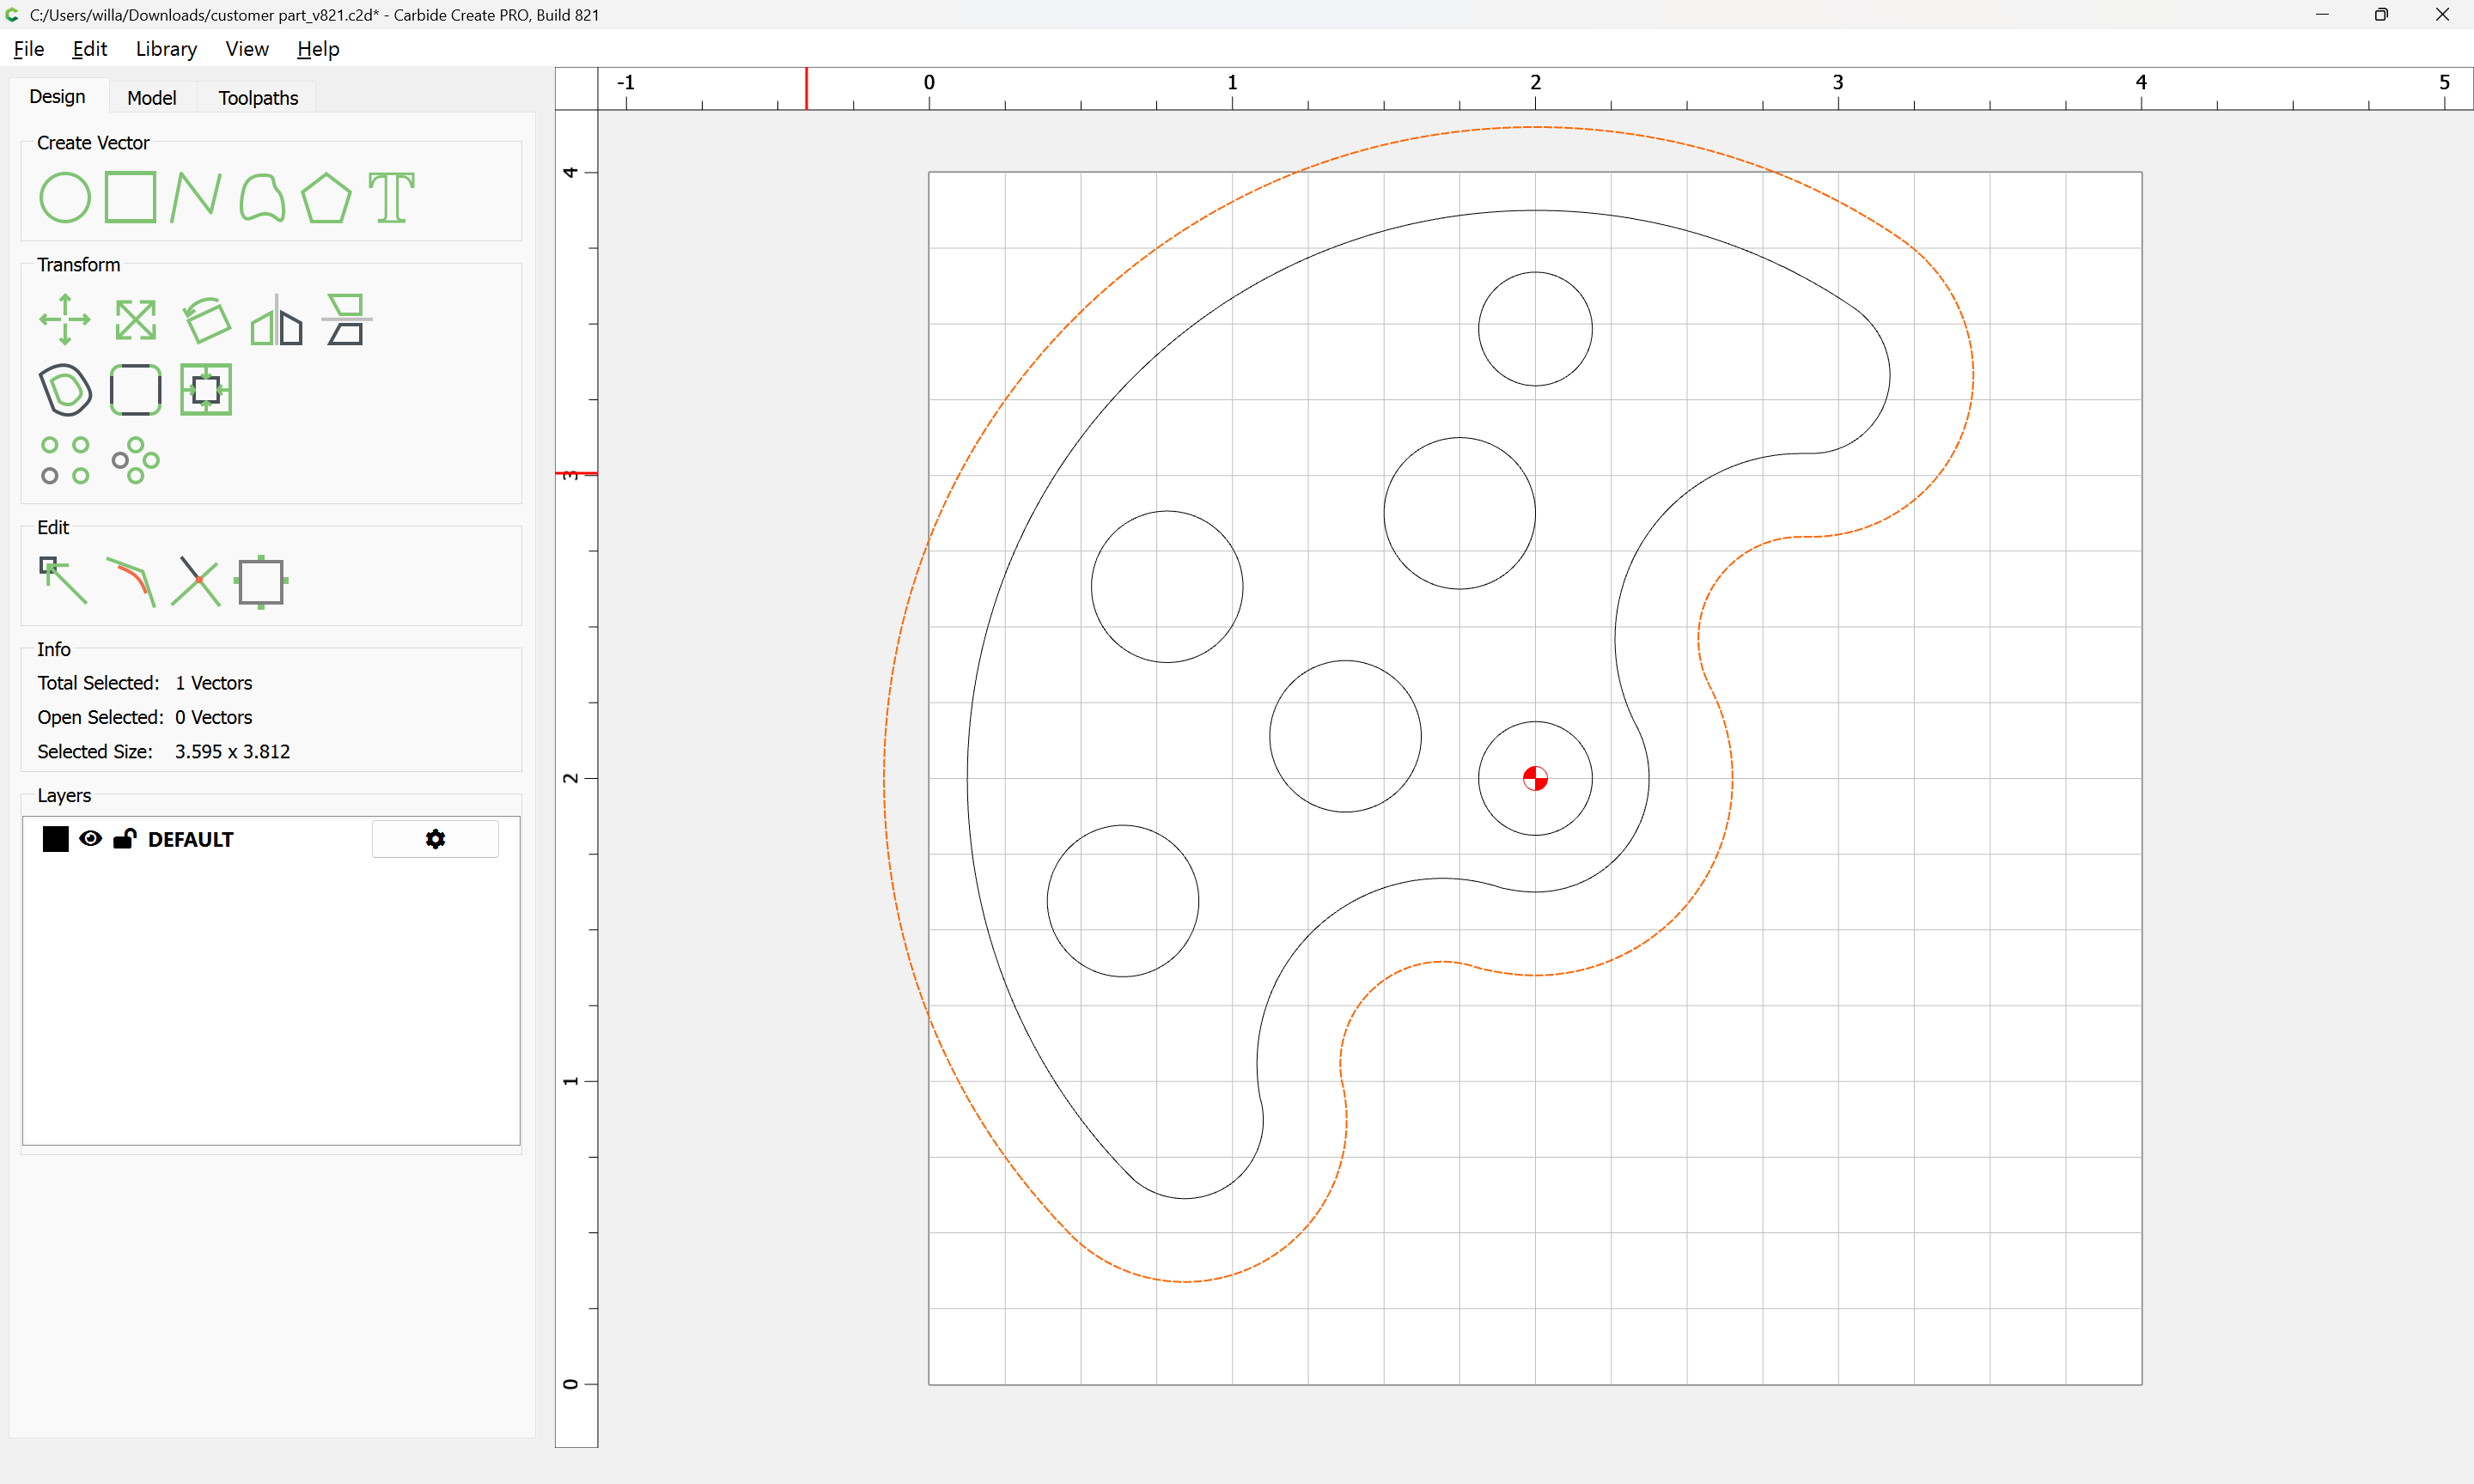2474x1484 pixels.
Task: Click the Offset Vector tool
Action: 65,390
